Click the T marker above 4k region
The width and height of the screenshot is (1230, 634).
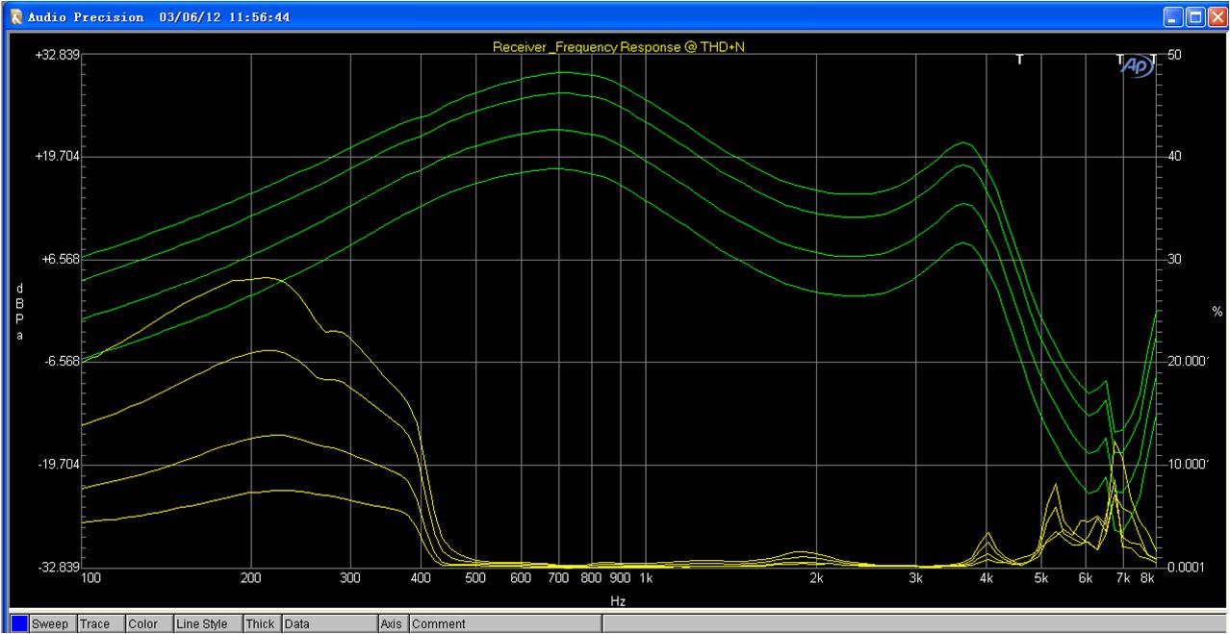(1020, 60)
